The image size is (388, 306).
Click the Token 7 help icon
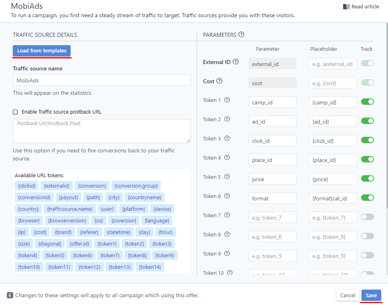coord(227,215)
